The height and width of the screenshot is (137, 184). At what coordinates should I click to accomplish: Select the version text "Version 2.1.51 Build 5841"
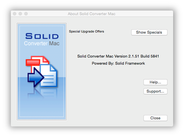tap(137, 56)
